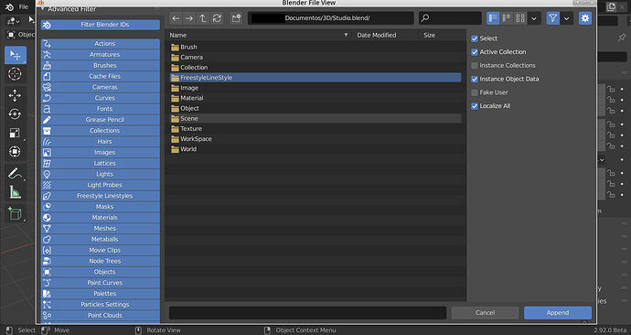Screen dimensions: 631x335
Task: Toggle Collections filter
Action: [x=101, y=131]
